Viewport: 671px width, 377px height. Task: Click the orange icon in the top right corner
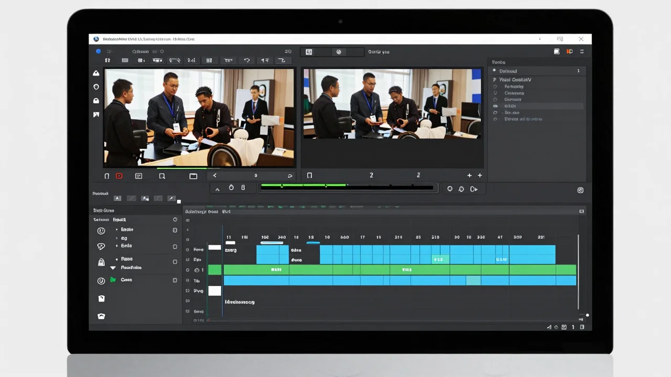point(570,52)
